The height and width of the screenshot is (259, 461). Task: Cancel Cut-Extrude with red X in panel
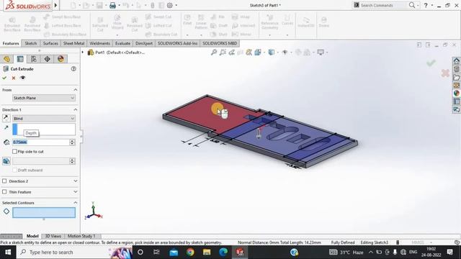(14, 78)
